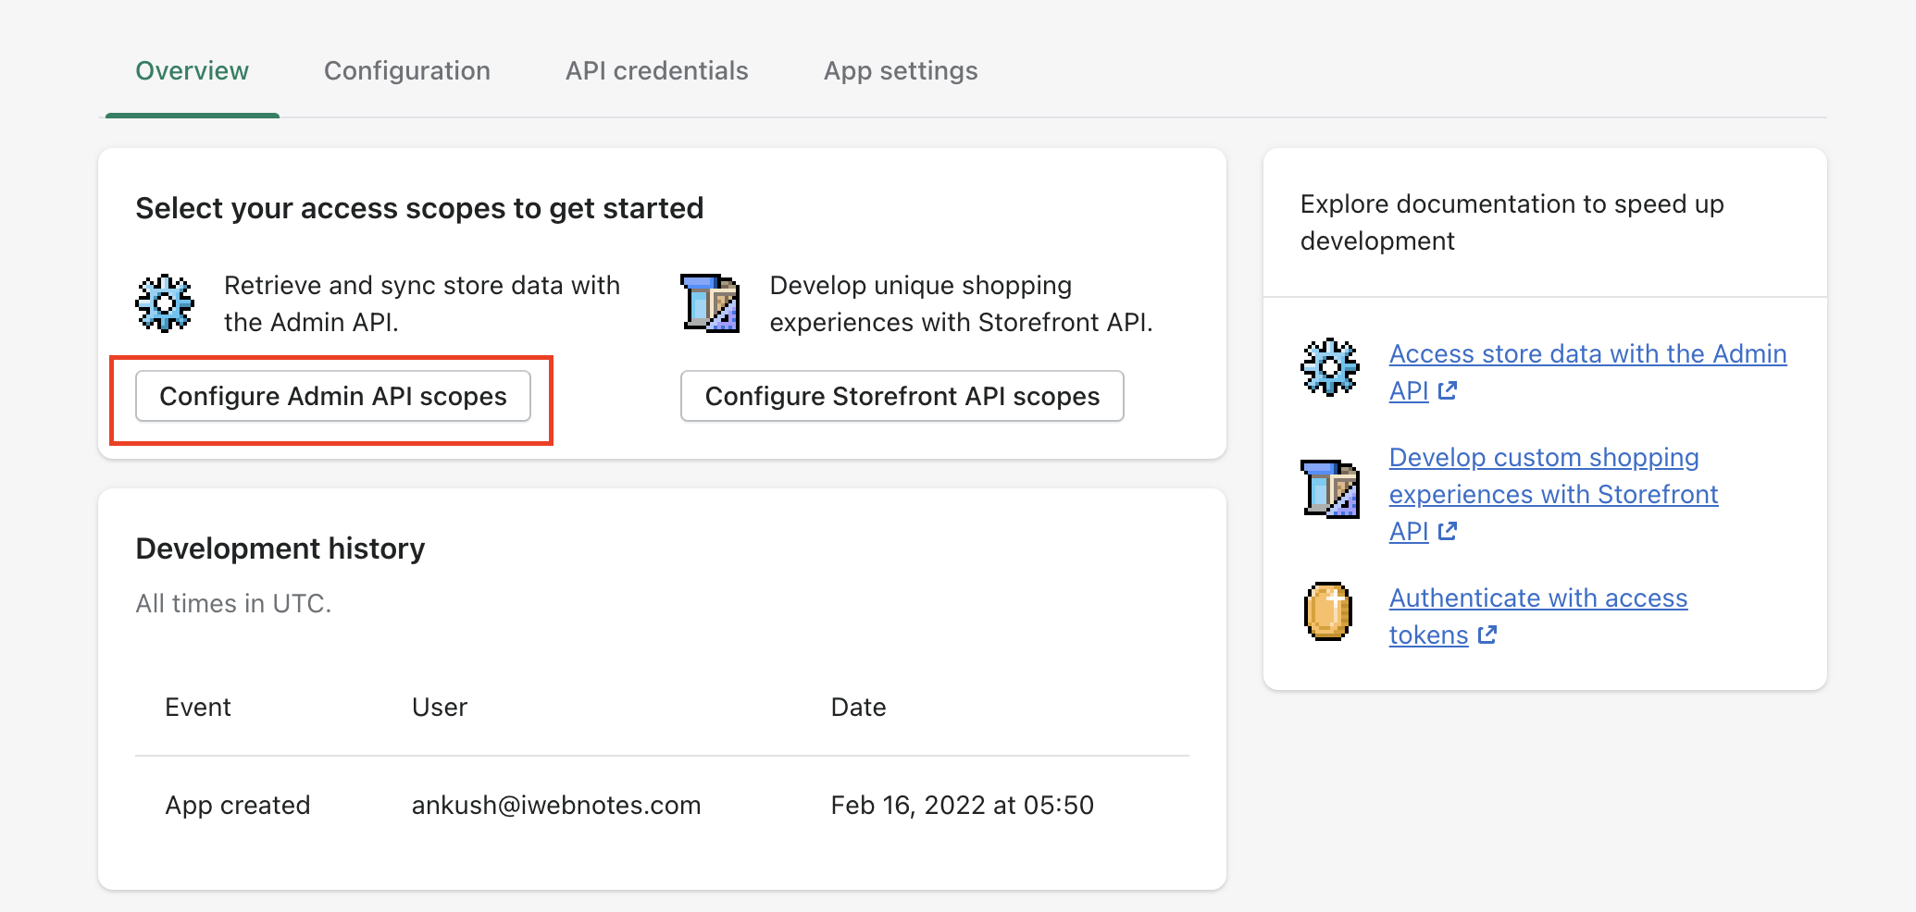
Task: Click the Storefront API column icon in scopes card
Action: tap(710, 303)
